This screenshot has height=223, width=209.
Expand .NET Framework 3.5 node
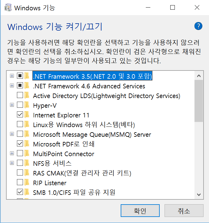pos(12,76)
